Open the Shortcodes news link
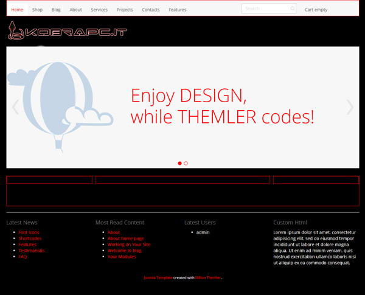The height and width of the screenshot is (295, 365). pos(30,238)
